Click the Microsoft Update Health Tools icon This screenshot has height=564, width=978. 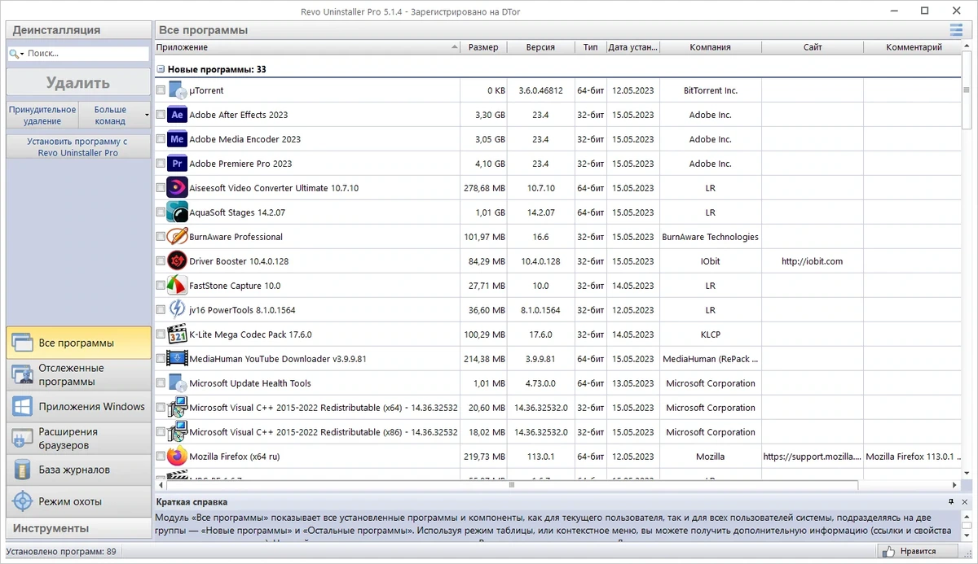[x=177, y=383]
